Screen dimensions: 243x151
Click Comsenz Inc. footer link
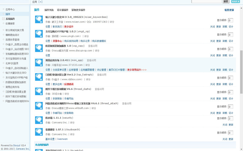pos(22,149)
